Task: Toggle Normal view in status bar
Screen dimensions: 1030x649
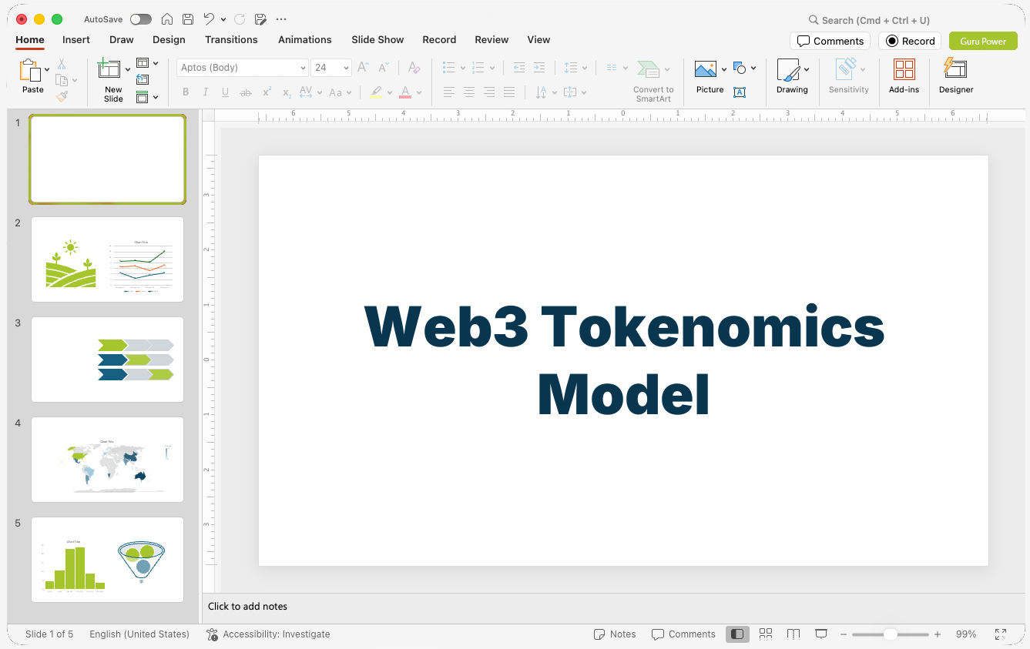Action: pos(737,634)
